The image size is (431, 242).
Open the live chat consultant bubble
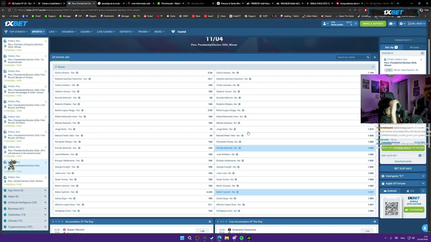click(425, 228)
